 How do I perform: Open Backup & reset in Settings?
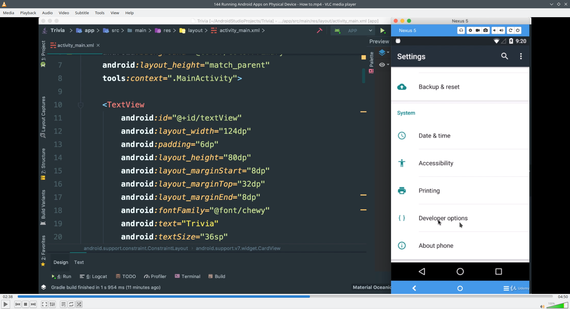click(x=460, y=87)
